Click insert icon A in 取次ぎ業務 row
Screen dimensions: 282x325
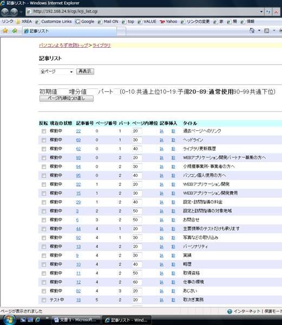tap(161, 300)
